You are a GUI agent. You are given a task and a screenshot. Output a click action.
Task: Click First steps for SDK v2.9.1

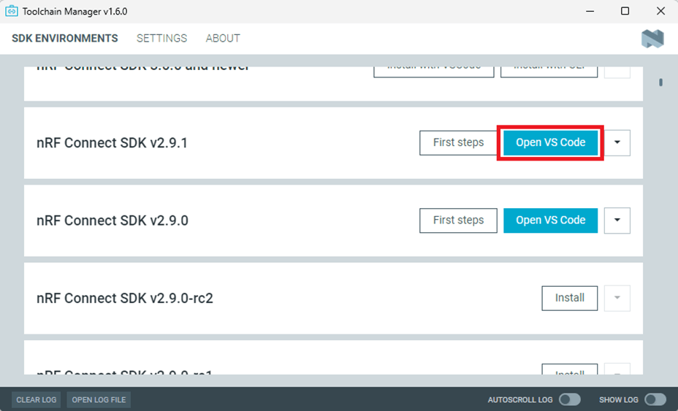pyautogui.click(x=458, y=143)
